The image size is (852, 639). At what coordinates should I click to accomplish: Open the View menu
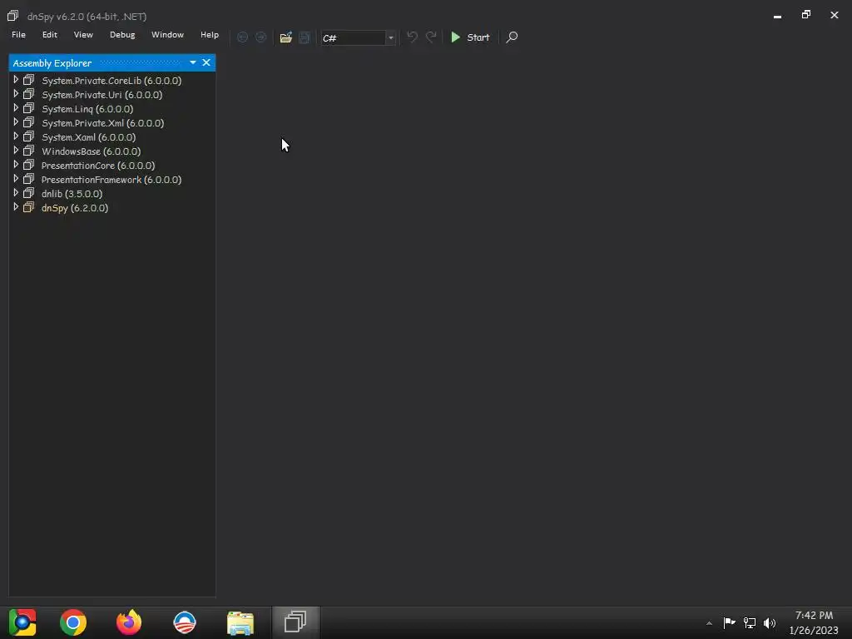(83, 35)
